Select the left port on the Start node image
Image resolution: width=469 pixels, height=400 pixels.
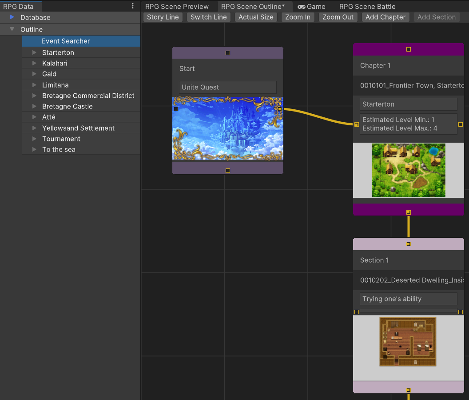[176, 109]
